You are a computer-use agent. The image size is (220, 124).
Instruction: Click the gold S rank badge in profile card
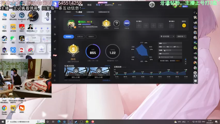[x=106, y=23]
